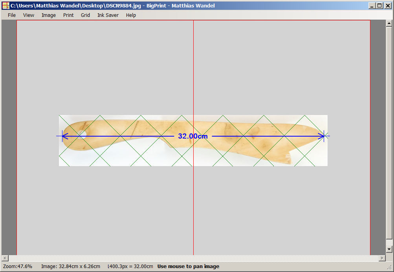The image size is (394, 272).
Task: Open the Grid menu
Action: [85, 15]
